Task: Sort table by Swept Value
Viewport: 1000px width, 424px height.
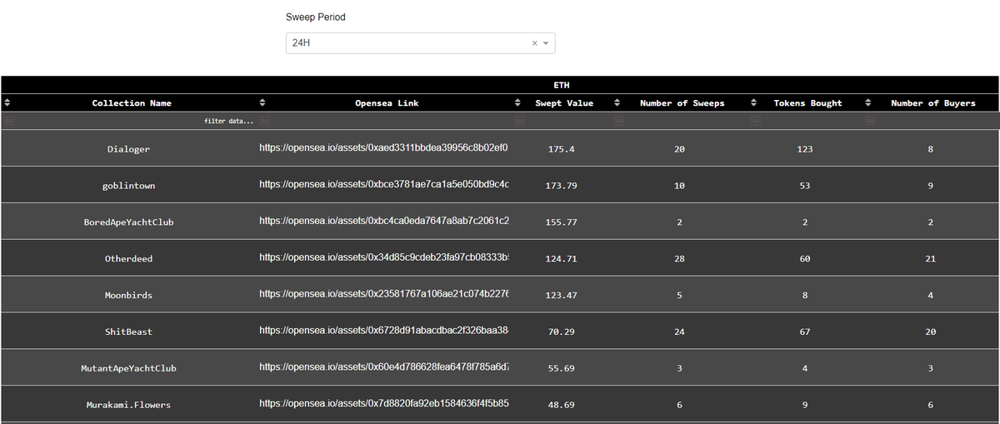Action: [x=518, y=103]
